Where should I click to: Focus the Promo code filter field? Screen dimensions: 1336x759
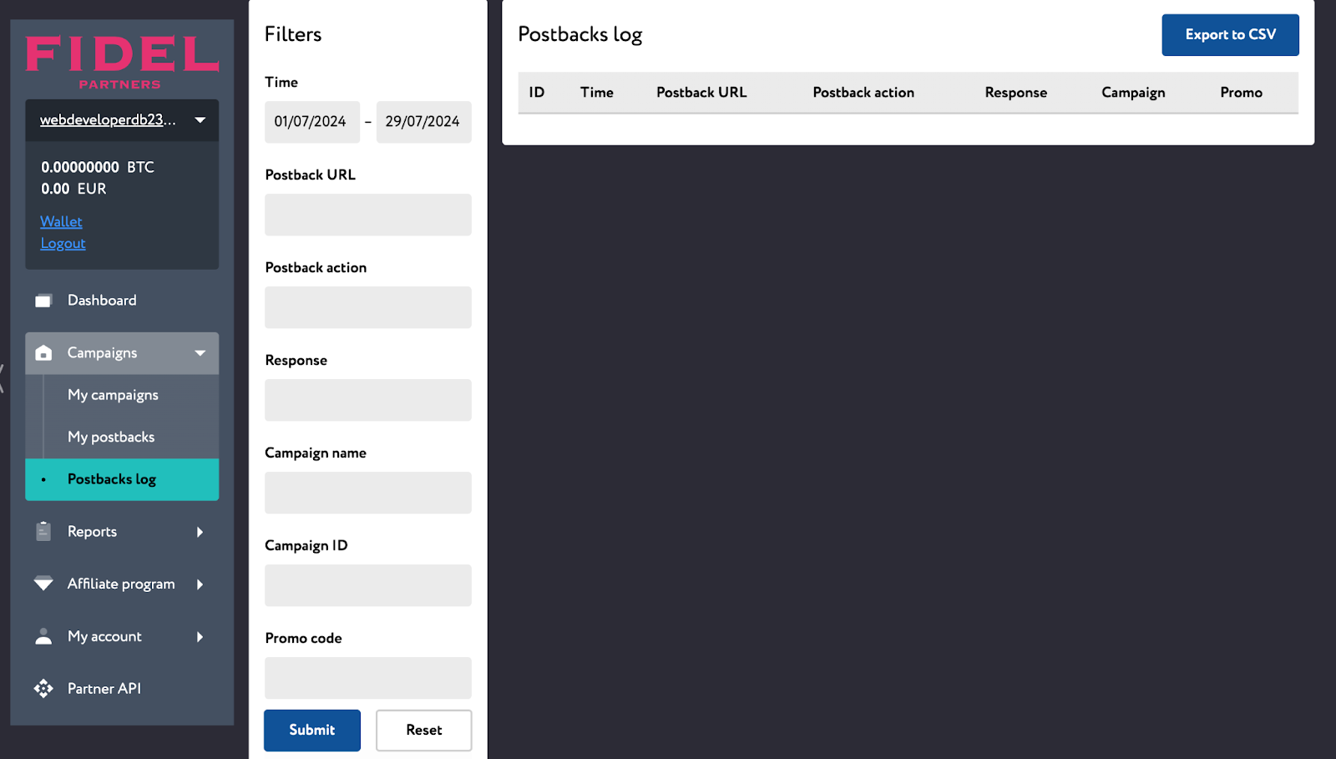(x=368, y=678)
